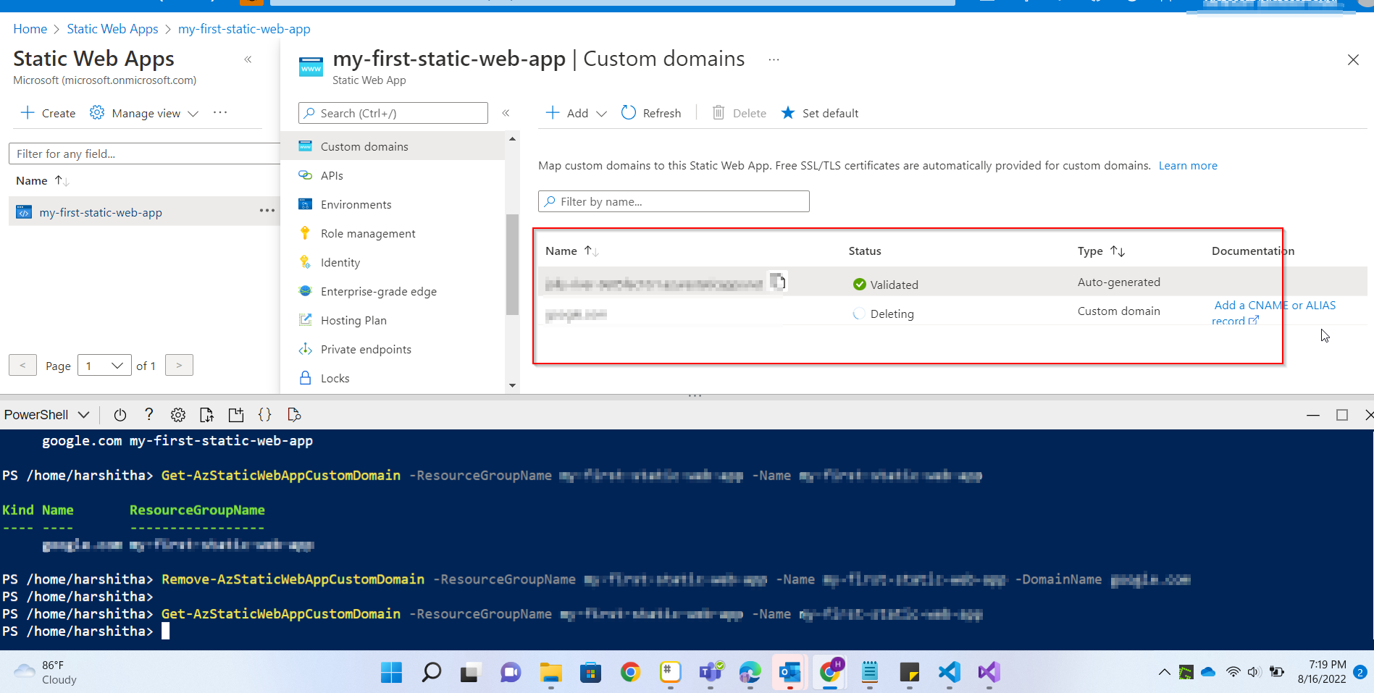Click the Refresh button in toolbar
The width and height of the screenshot is (1374, 693).
tap(651, 113)
